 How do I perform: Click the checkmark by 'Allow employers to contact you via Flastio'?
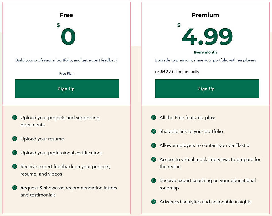(x=154, y=145)
